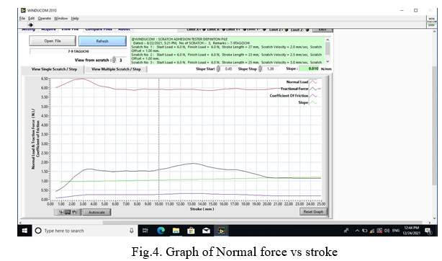
Task: Click the Tractional Force legend line sample
Action: [313, 89]
